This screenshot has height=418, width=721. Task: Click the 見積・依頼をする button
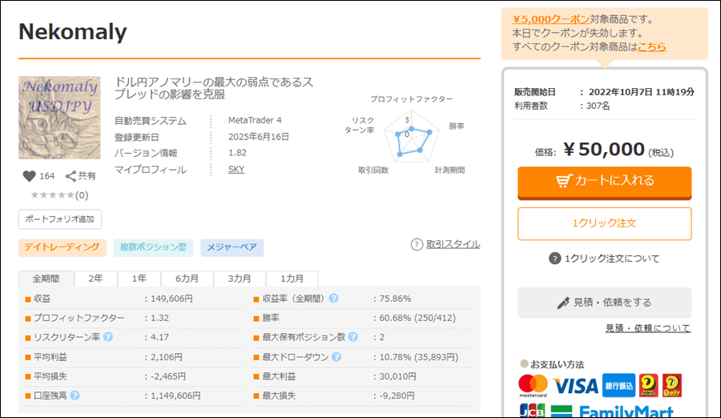604,303
